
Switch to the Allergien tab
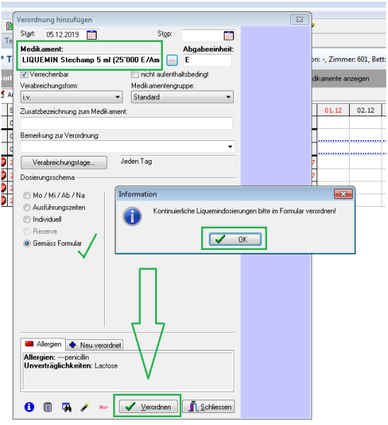43,344
